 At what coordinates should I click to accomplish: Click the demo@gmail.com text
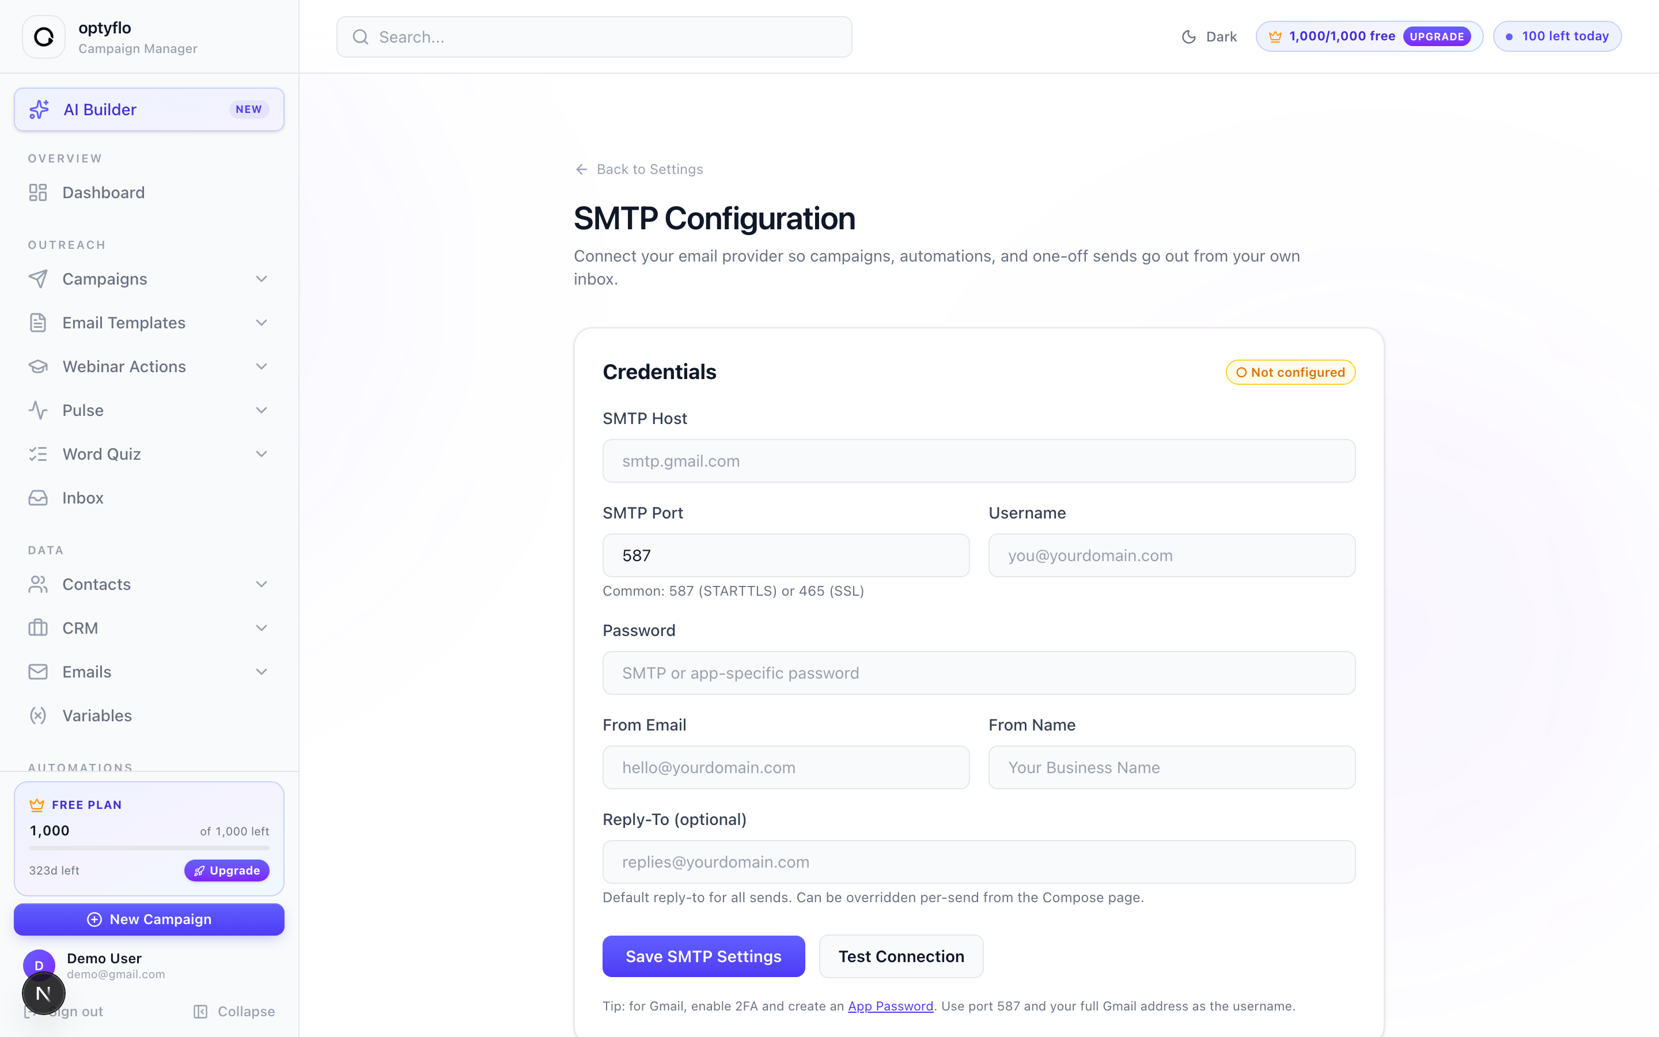(116, 975)
